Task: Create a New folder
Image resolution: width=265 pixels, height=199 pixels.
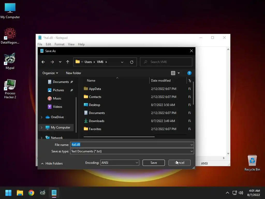Action: (73, 73)
